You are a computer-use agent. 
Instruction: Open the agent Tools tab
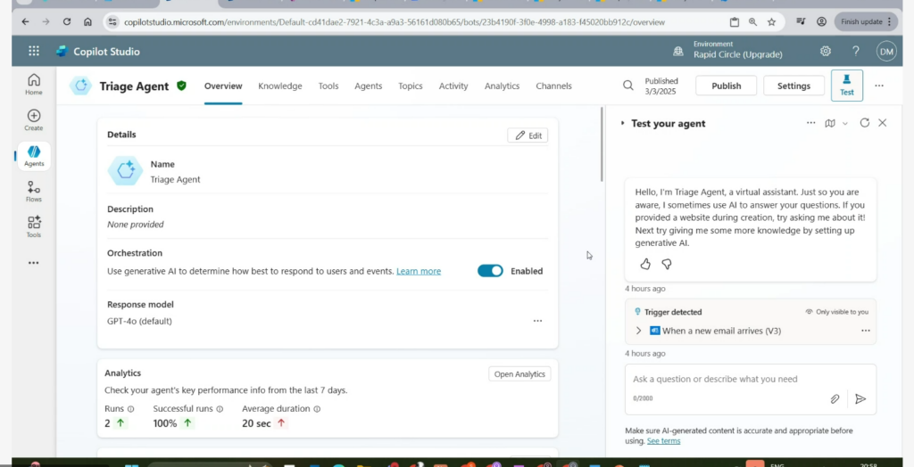coord(328,86)
